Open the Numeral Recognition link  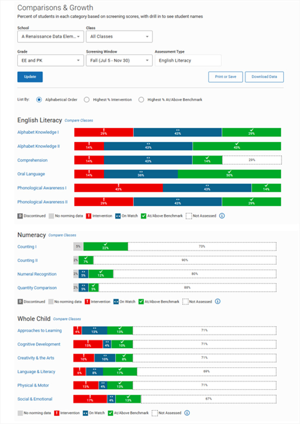pyautogui.click(x=37, y=274)
